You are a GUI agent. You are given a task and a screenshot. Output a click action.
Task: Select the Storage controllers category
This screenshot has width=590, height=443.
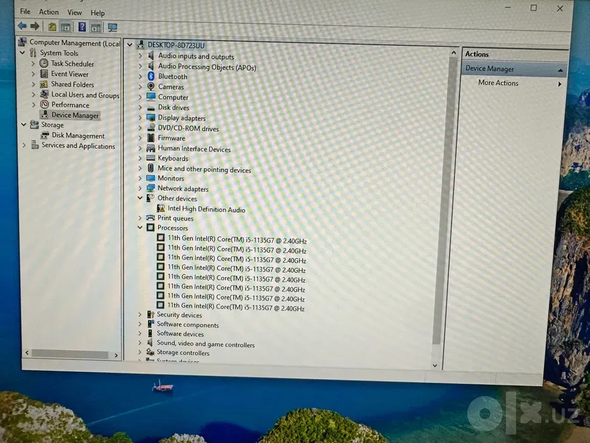pos(183,353)
